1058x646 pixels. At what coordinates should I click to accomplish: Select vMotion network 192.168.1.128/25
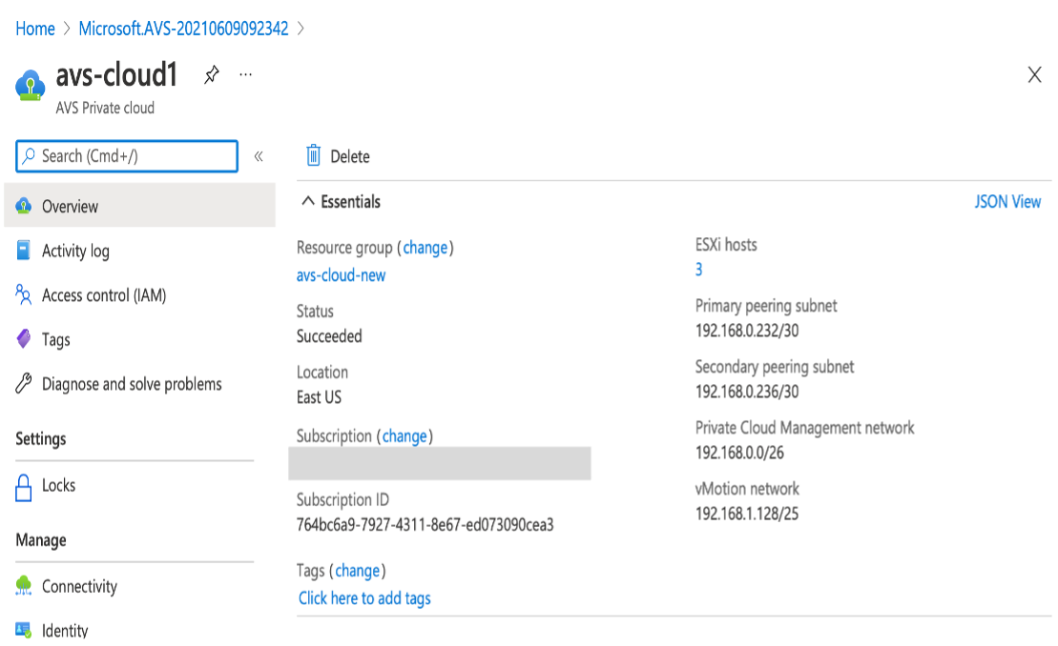(747, 514)
